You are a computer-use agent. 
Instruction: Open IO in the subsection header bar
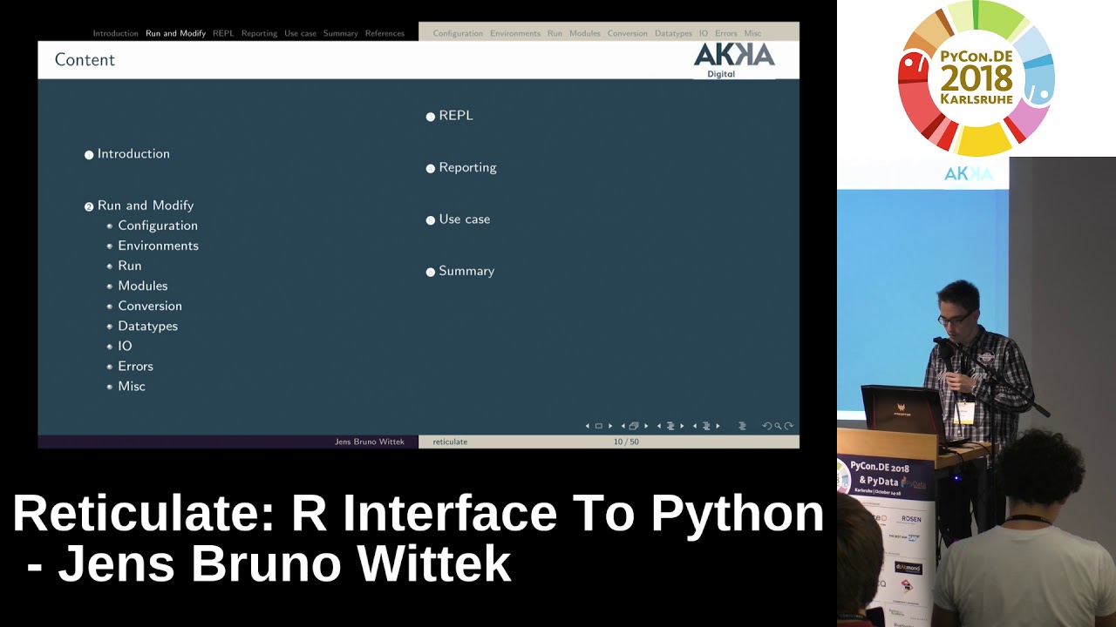(704, 33)
